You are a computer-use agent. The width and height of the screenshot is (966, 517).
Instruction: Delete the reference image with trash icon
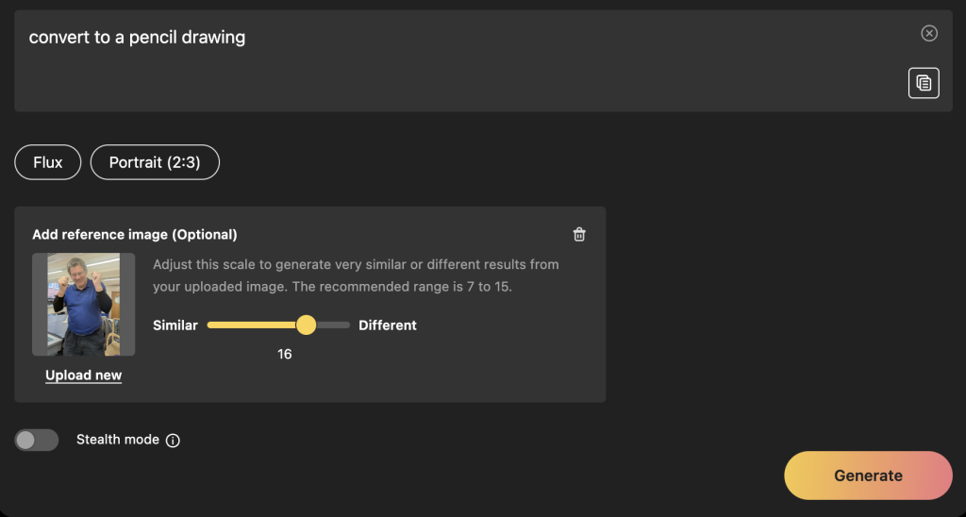(x=579, y=234)
